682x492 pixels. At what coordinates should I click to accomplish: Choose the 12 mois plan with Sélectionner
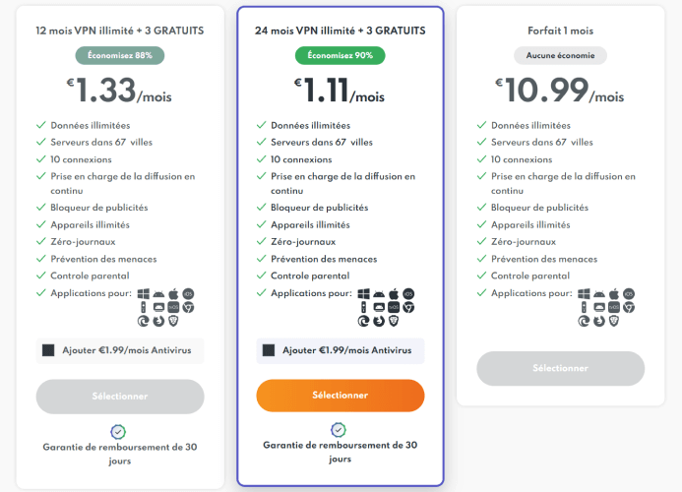(x=120, y=397)
